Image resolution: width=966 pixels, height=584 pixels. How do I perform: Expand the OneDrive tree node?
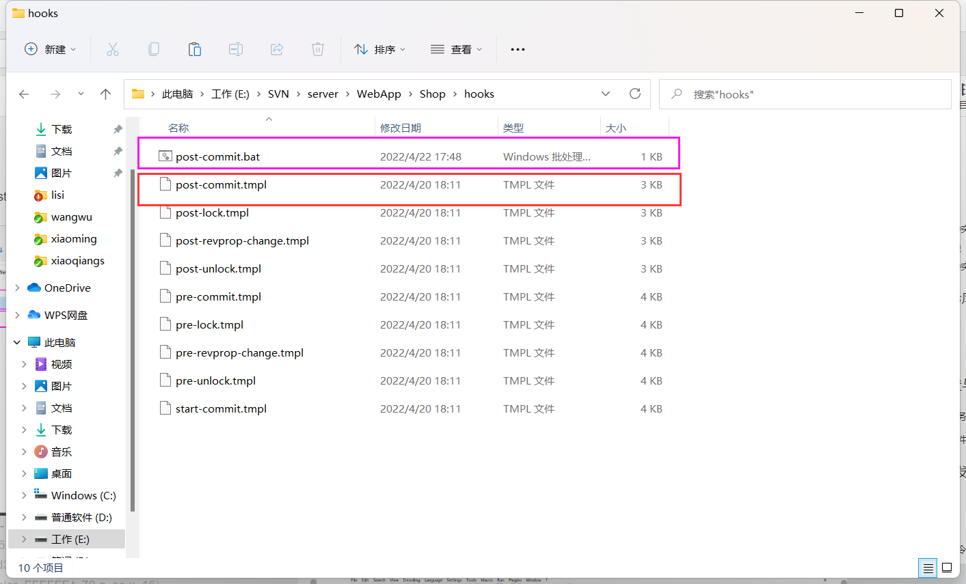coord(17,288)
